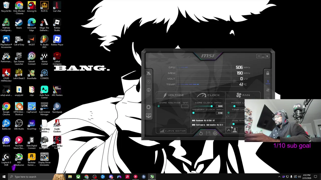Select the Left 4 Dead 2 desktop icon
This screenshot has width=321, height=180.
pos(19,74)
